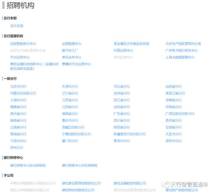This screenshot has height=194, width=215.
Task: Select 青岛市分行 link
Action: tap(122, 141)
